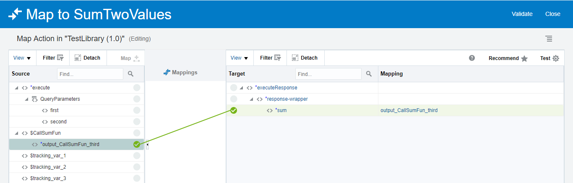The width and height of the screenshot is (573, 183).
Task: Click the Target panel Detach icon
Action: click(295, 58)
